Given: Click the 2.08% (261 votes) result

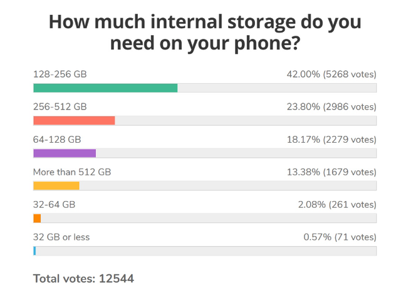Looking at the screenshot, I should [337, 205].
